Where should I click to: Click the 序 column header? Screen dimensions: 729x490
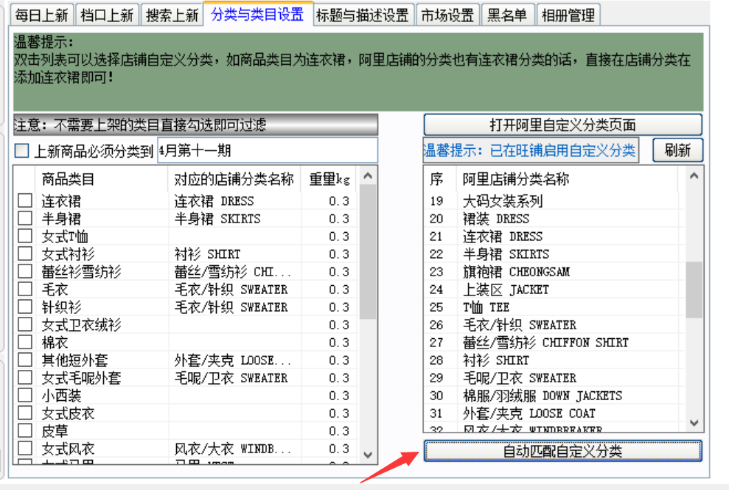point(440,179)
